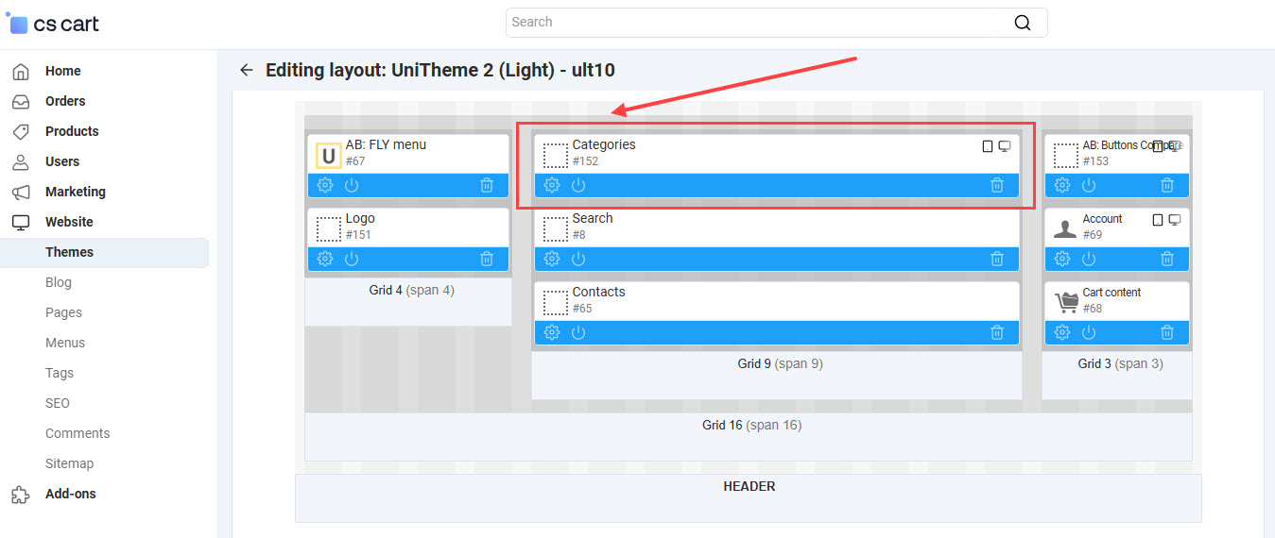
Task: Open settings gear for Cart content block
Action: click(1062, 332)
